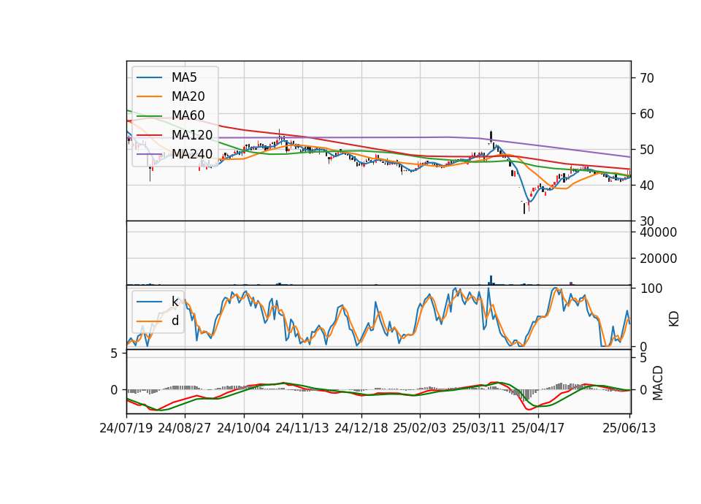The height and width of the screenshot is (504, 701).
Task: Click the 25/04/17 date label
Action: click(x=538, y=428)
